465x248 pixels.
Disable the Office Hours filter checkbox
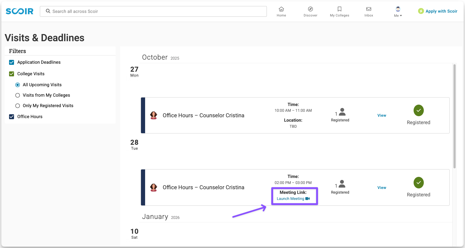coord(12,117)
